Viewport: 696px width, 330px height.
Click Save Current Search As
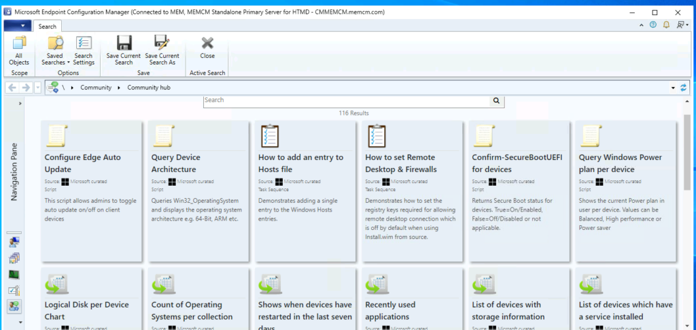[x=162, y=50]
